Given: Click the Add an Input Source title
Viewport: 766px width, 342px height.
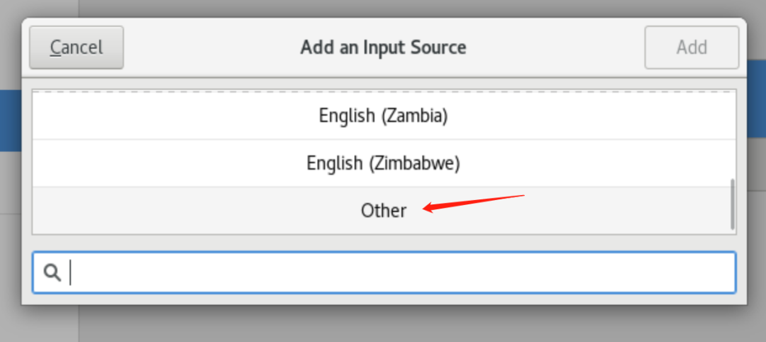Looking at the screenshot, I should pos(384,48).
